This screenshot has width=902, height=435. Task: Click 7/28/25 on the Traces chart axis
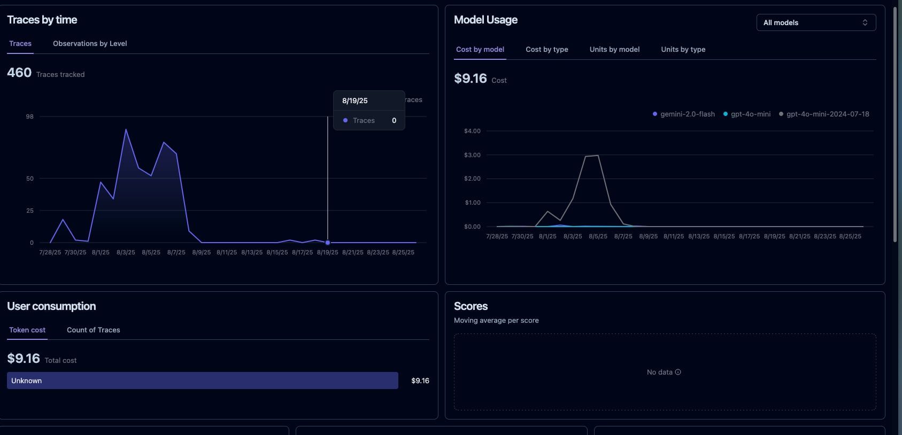(50, 252)
